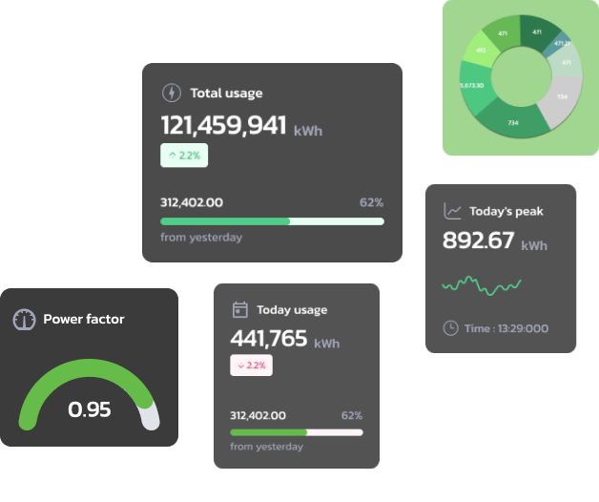Click the calendar icon beside Today usage
The image size is (599, 502).
pyautogui.click(x=240, y=309)
